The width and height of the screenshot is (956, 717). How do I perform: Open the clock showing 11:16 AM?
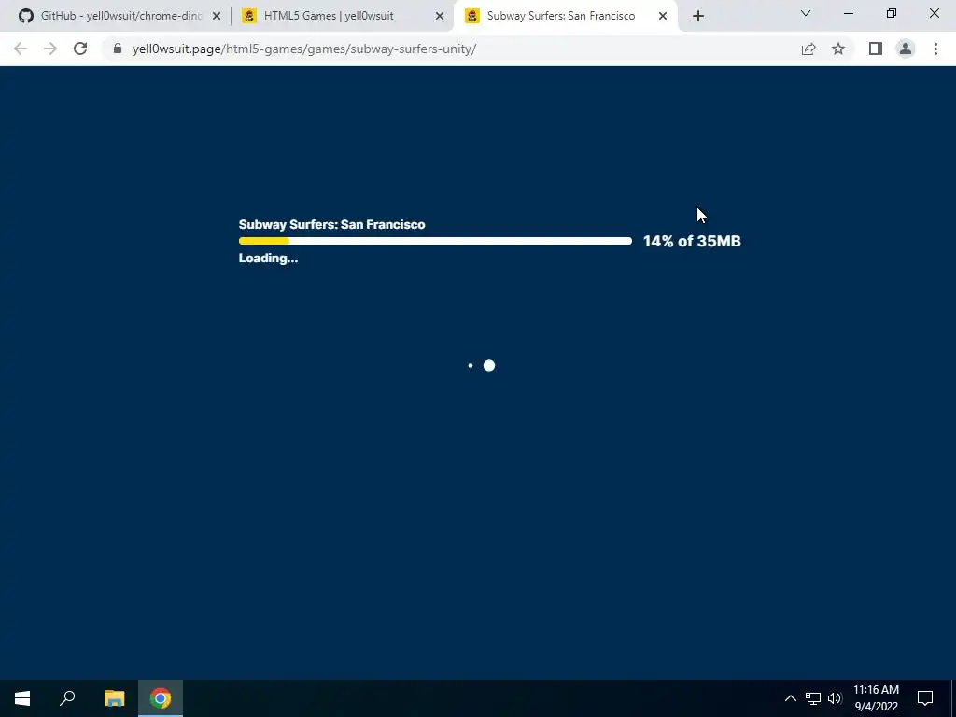point(876,698)
